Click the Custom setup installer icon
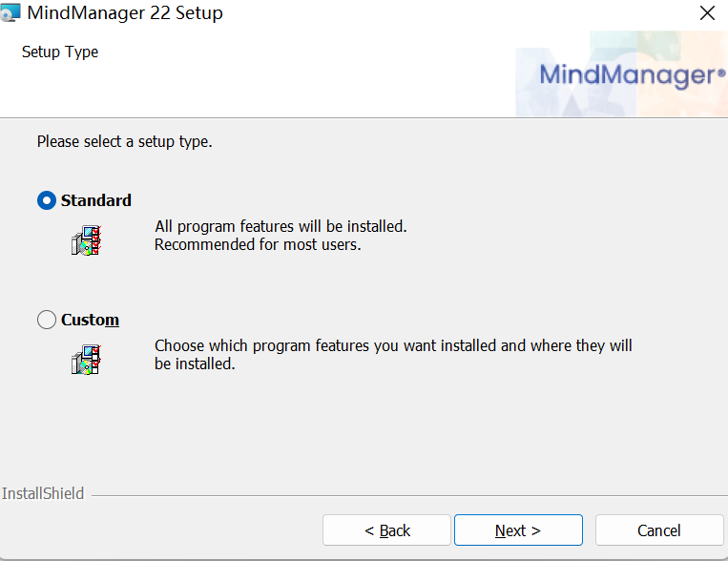728x561 pixels. 86,359
